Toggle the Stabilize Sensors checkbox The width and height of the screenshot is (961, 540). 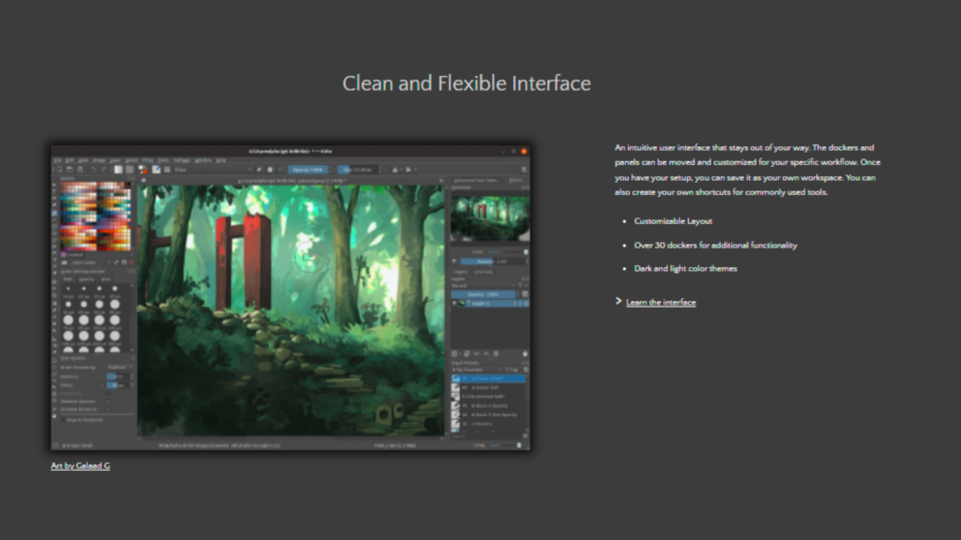(x=109, y=401)
